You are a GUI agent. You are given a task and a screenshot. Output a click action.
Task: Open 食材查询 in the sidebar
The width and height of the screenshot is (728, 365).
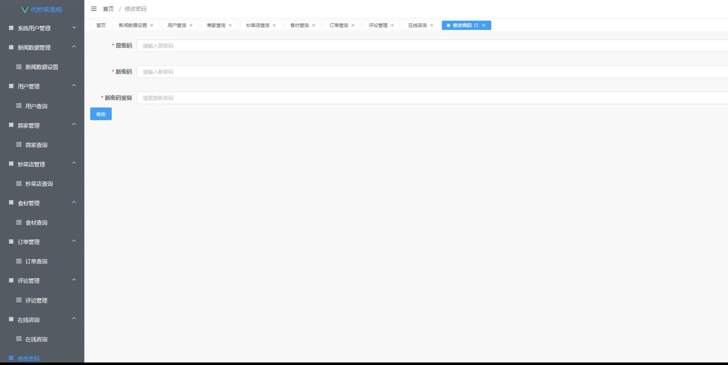pyautogui.click(x=36, y=223)
